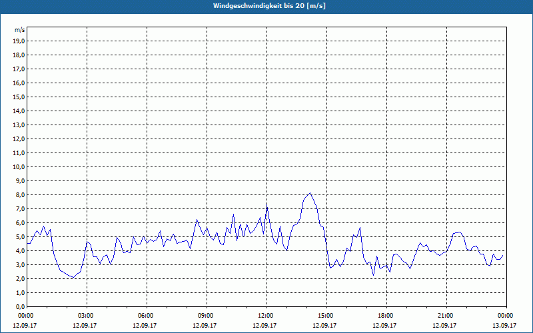This screenshot has width=533, height=333.
Task: Click the 15,0 y-axis label
Action: tap(19, 97)
